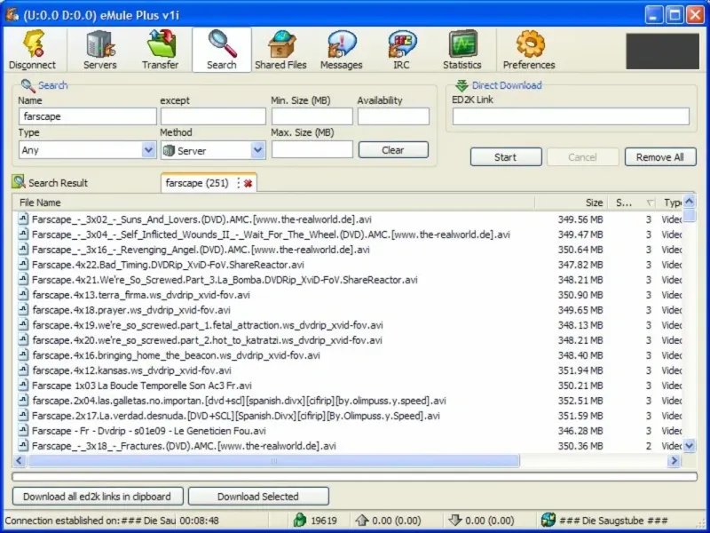Click the search progress bar

(354, 476)
